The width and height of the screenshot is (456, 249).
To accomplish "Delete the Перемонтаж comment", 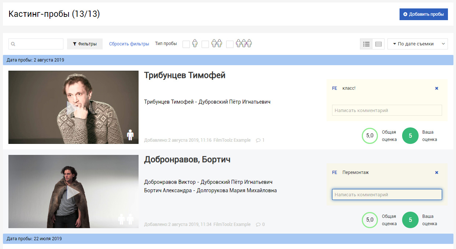I will click(x=437, y=172).
